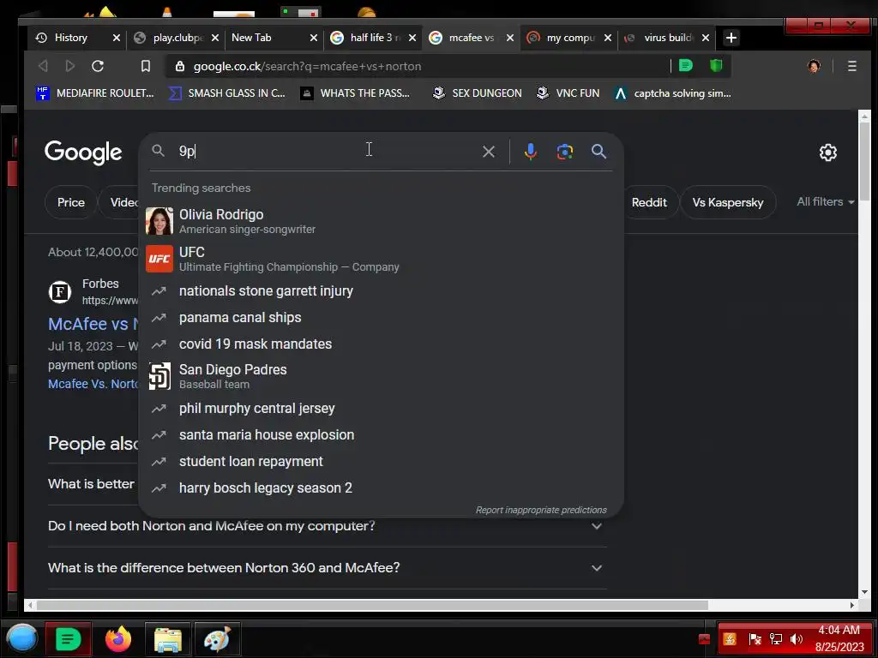This screenshot has width=878, height=658.
Task: Open Windows Start orb on taskbar
Action: (x=21, y=639)
